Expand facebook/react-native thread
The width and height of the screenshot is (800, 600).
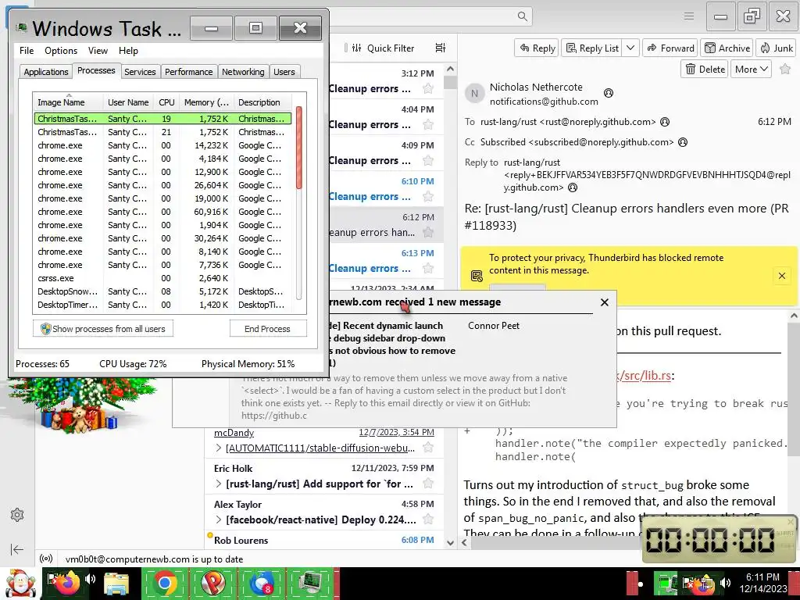219,520
